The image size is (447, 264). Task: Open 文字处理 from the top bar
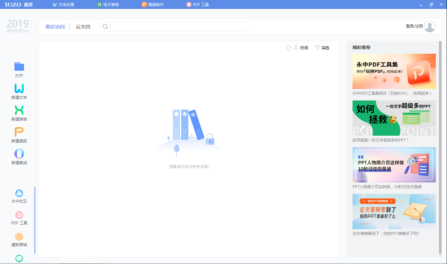63,4
